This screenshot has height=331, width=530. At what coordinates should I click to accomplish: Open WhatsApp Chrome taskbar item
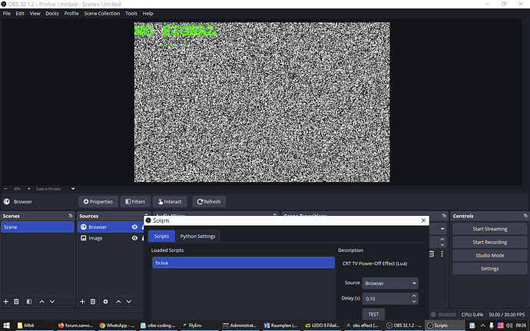point(118,326)
